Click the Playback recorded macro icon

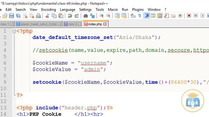202,16
